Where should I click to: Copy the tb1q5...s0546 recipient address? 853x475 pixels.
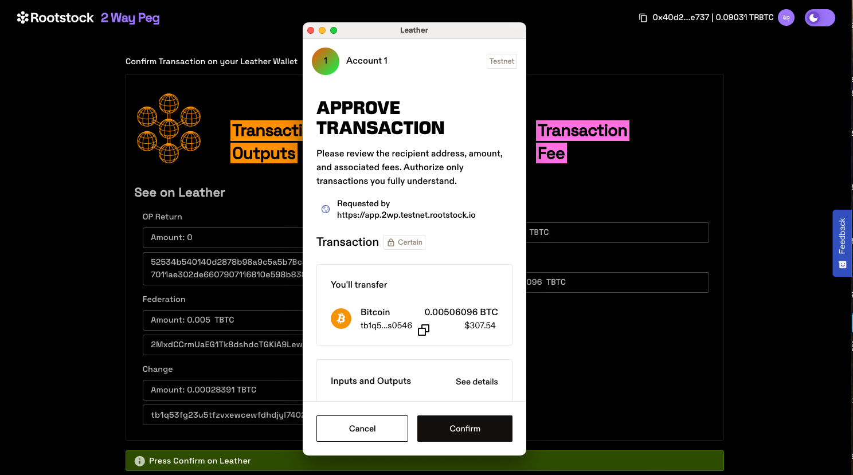coord(424,330)
